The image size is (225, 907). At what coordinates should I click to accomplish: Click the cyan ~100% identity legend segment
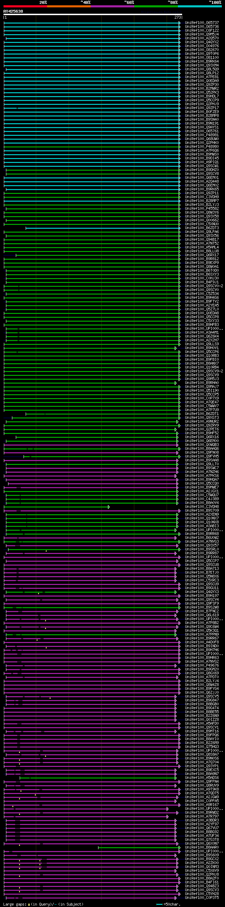click(x=199, y=6)
